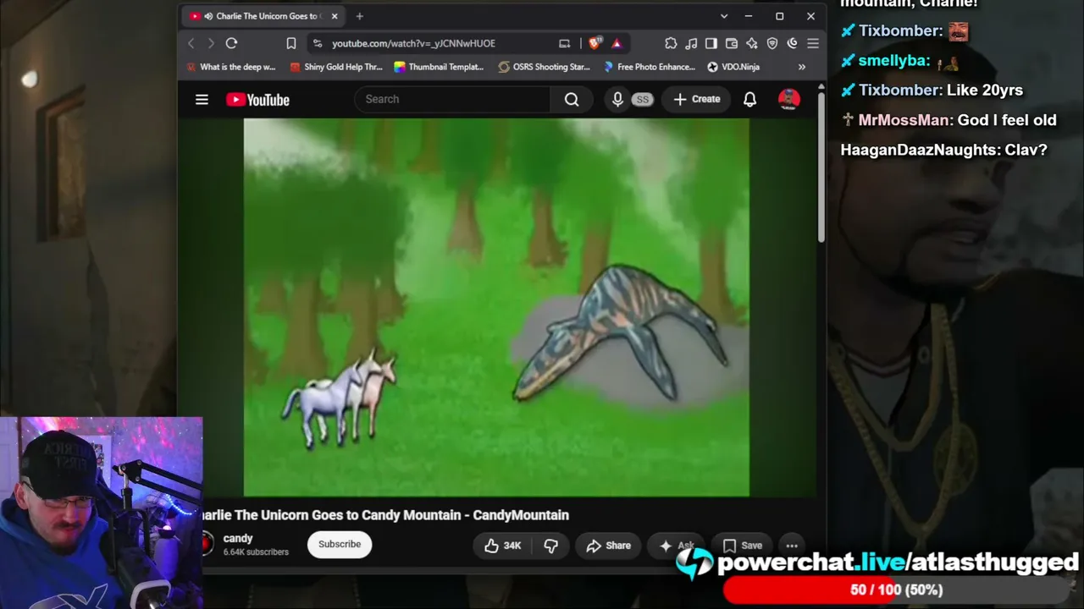Open media control music note icon
Screen dimensions: 1084x609
691,43
